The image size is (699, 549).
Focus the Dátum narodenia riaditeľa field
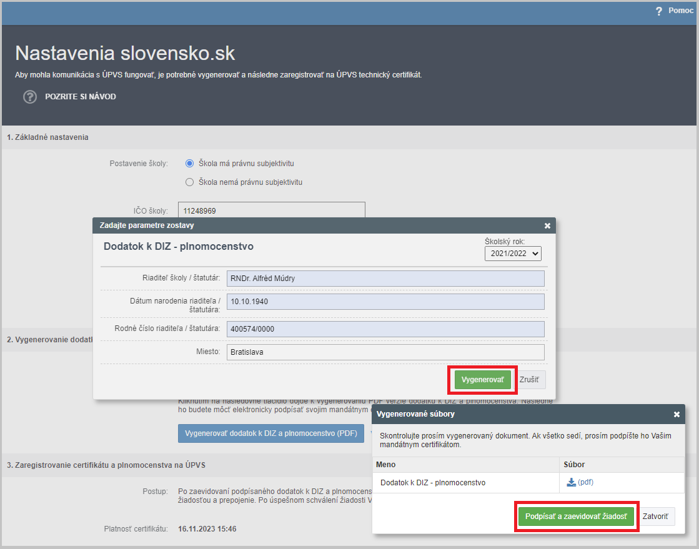pos(385,302)
